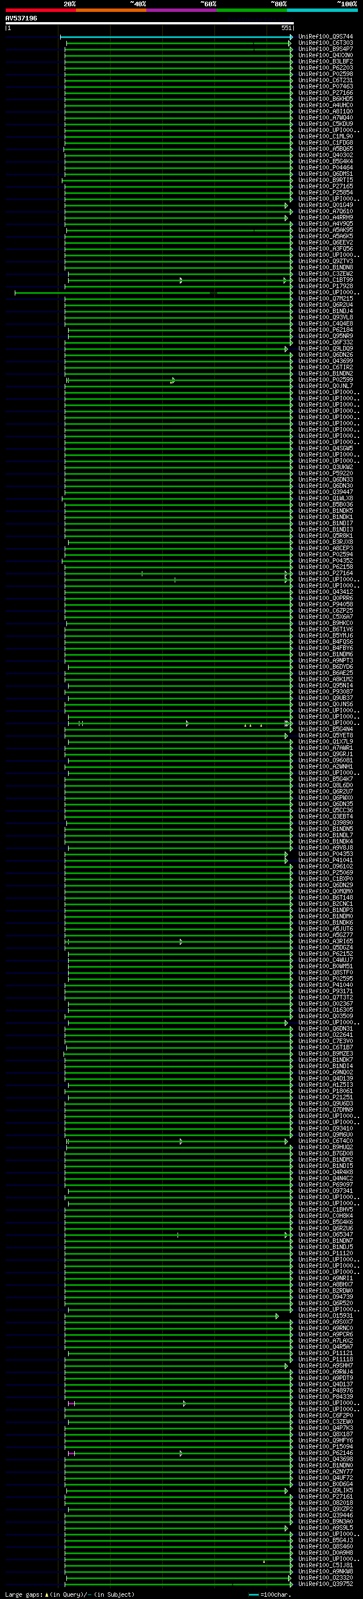Select the UniRef100_P17928 label
The width and height of the screenshot is (363, 1599).
[x=325, y=286]
